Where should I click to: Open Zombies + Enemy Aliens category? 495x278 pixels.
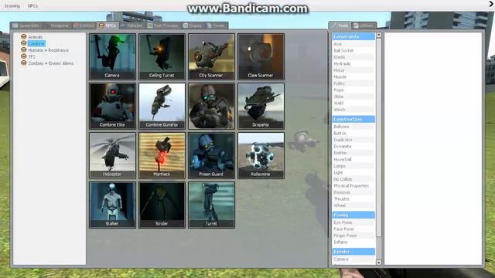tap(50, 63)
